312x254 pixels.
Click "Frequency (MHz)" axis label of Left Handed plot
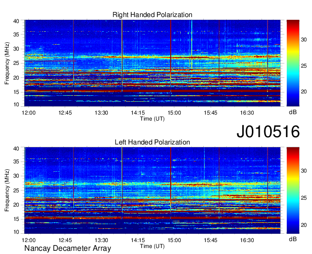tap(7, 190)
